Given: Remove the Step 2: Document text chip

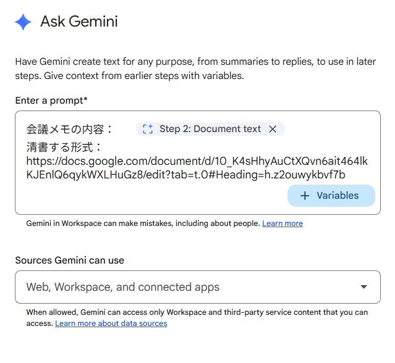Looking at the screenshot, I should click(x=273, y=129).
